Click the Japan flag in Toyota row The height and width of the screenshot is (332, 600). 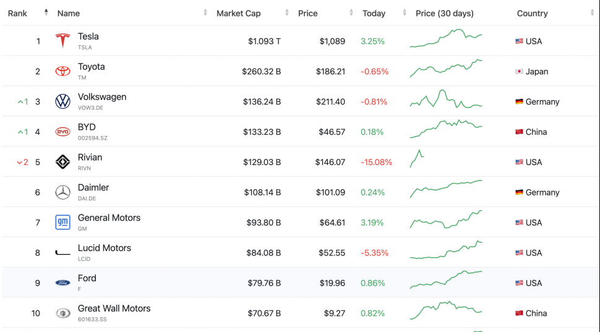pyautogui.click(x=519, y=72)
